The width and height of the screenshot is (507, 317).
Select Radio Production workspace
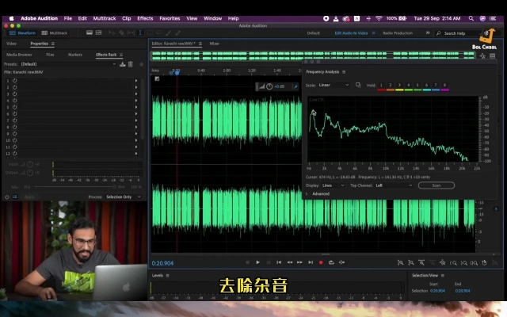pyautogui.click(x=398, y=33)
